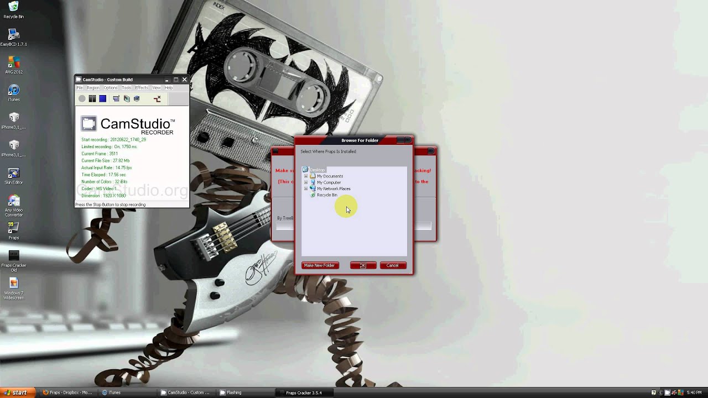Open the CamStudio Options menu

[111, 88]
